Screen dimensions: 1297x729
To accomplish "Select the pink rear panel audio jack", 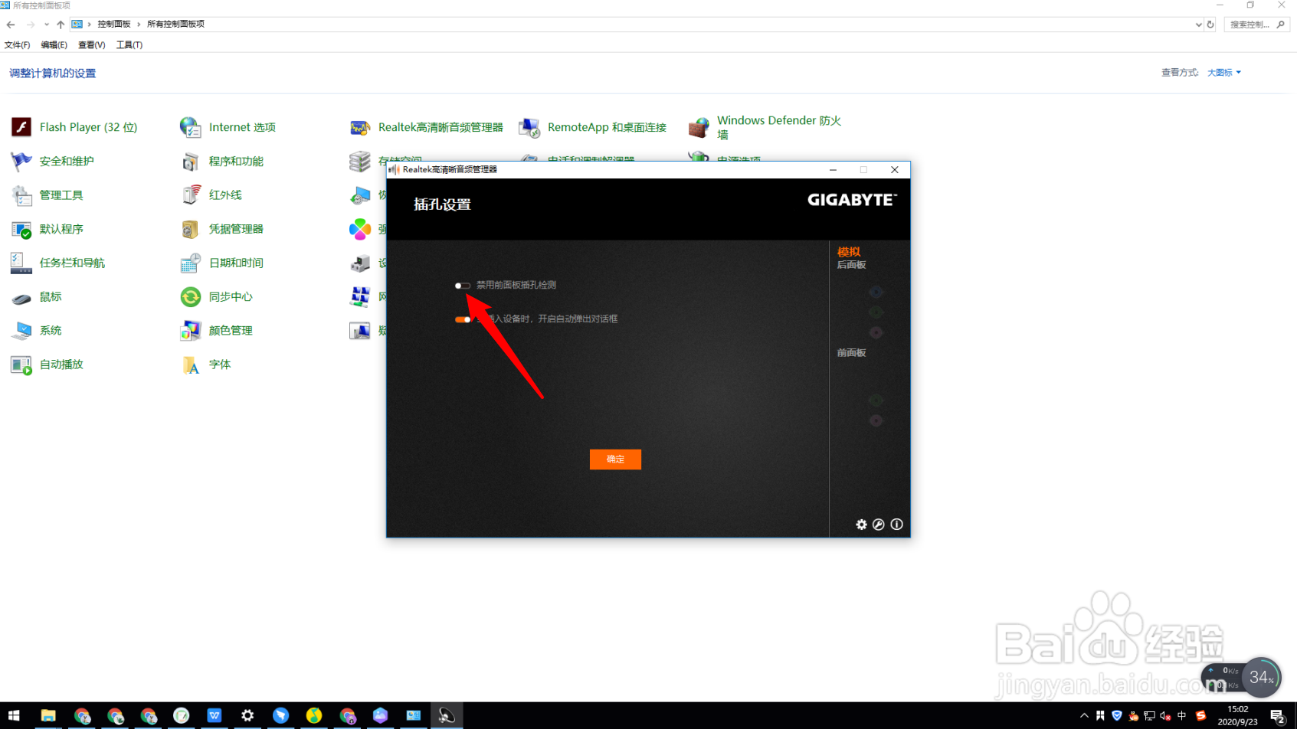I will (876, 332).
